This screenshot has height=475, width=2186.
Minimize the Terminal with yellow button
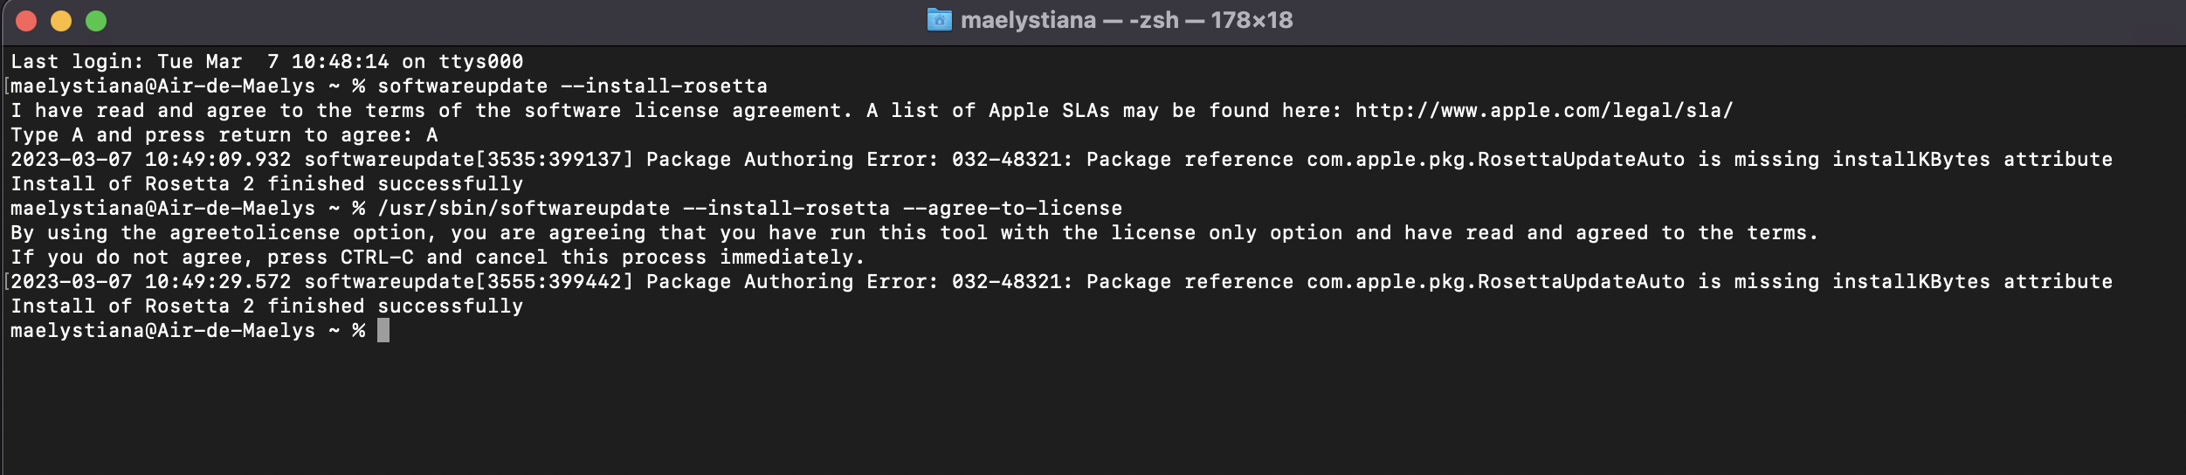click(x=61, y=21)
